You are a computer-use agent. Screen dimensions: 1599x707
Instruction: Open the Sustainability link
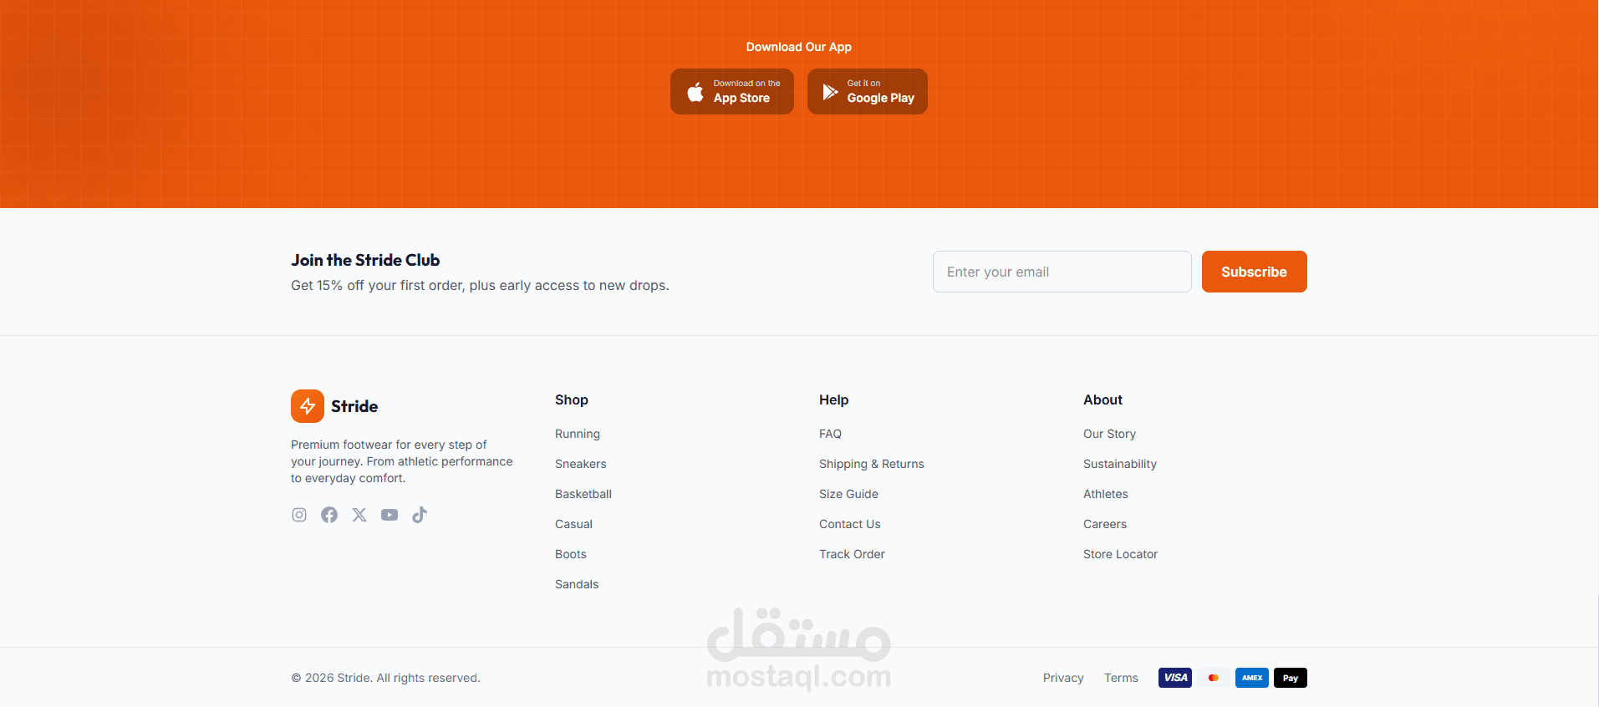coord(1120,464)
